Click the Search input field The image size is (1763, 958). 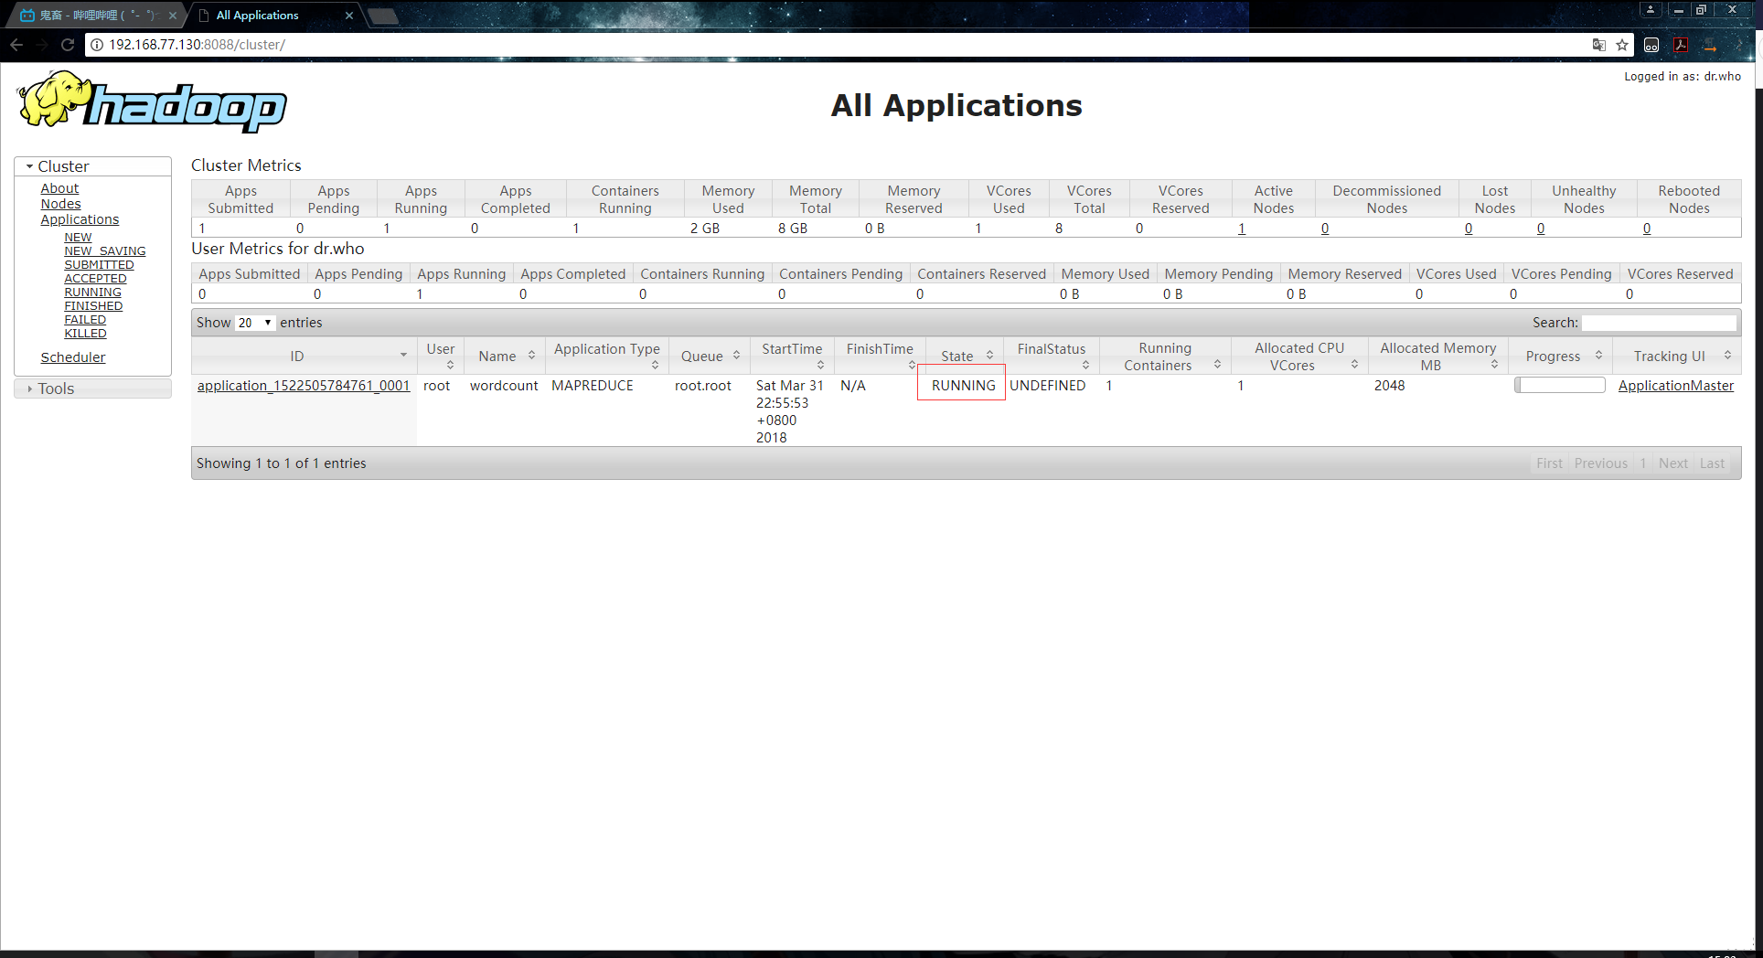coord(1659,323)
